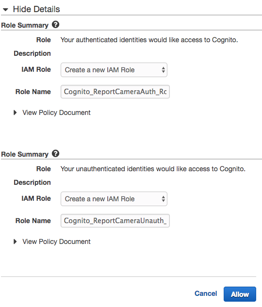Open IAM Role dropdown for authenticated identities
This screenshot has height=307, width=262.
(x=114, y=70)
